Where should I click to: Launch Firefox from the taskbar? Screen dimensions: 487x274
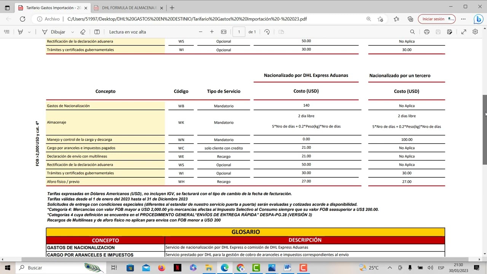click(162, 268)
